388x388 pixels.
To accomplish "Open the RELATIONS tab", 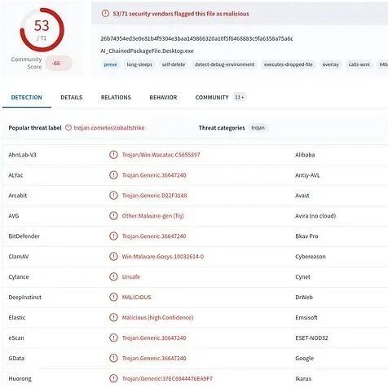I will click(x=116, y=97).
